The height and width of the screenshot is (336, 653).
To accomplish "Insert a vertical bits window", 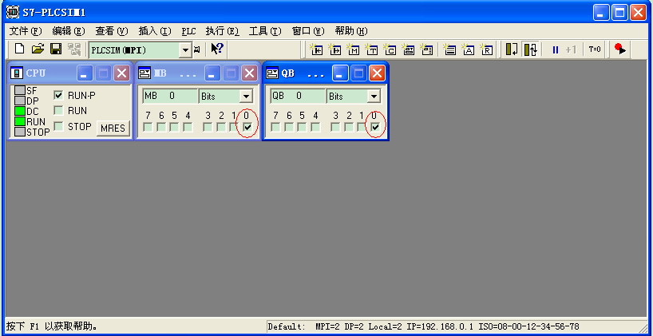I will coord(426,49).
